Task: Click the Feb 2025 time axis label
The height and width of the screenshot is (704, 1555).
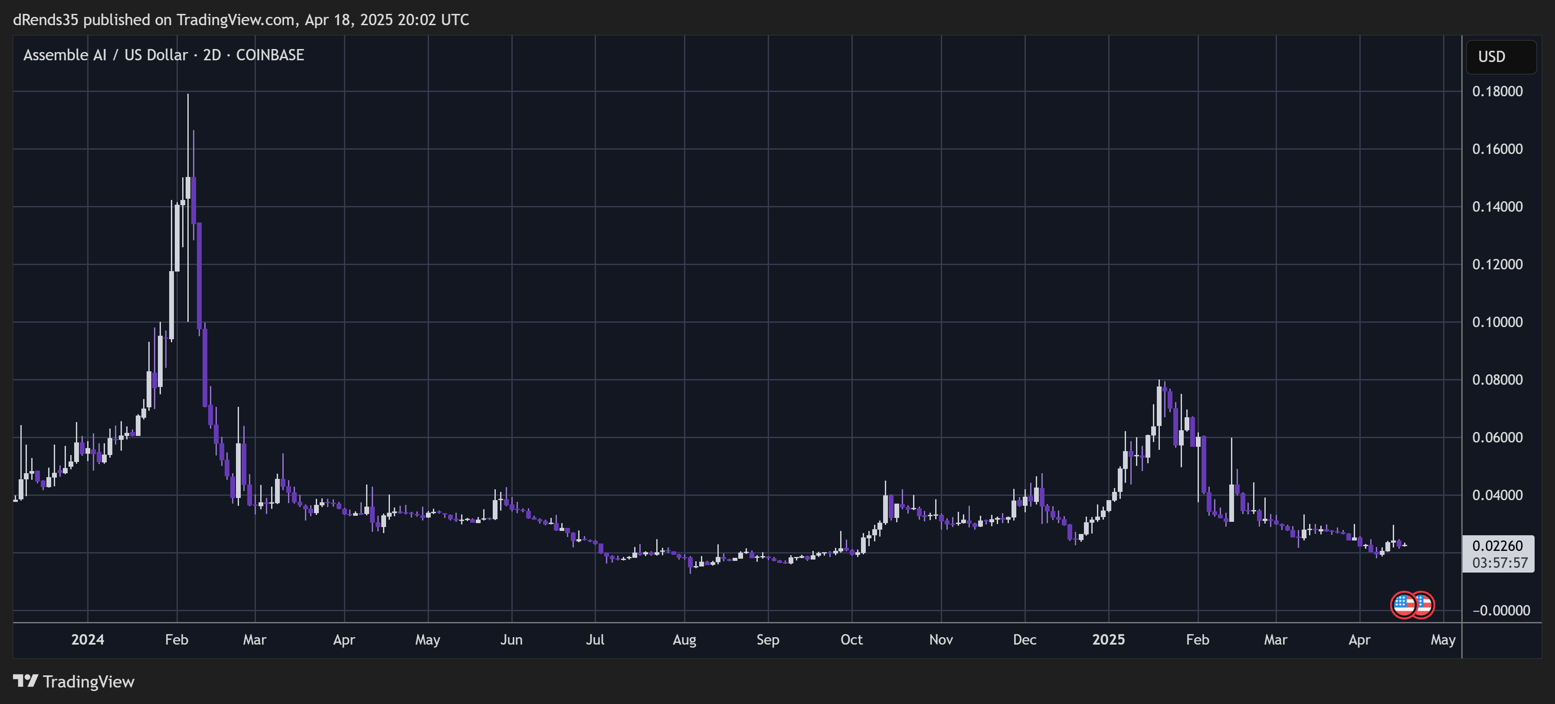Action: (1198, 640)
